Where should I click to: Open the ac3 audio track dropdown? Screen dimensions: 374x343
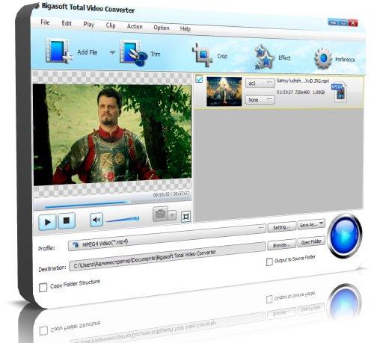coord(260,83)
